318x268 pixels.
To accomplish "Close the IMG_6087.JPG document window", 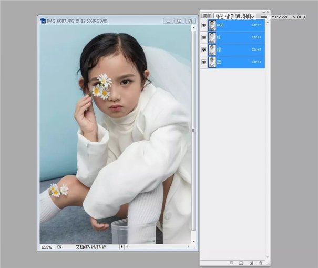I will click(190, 21).
